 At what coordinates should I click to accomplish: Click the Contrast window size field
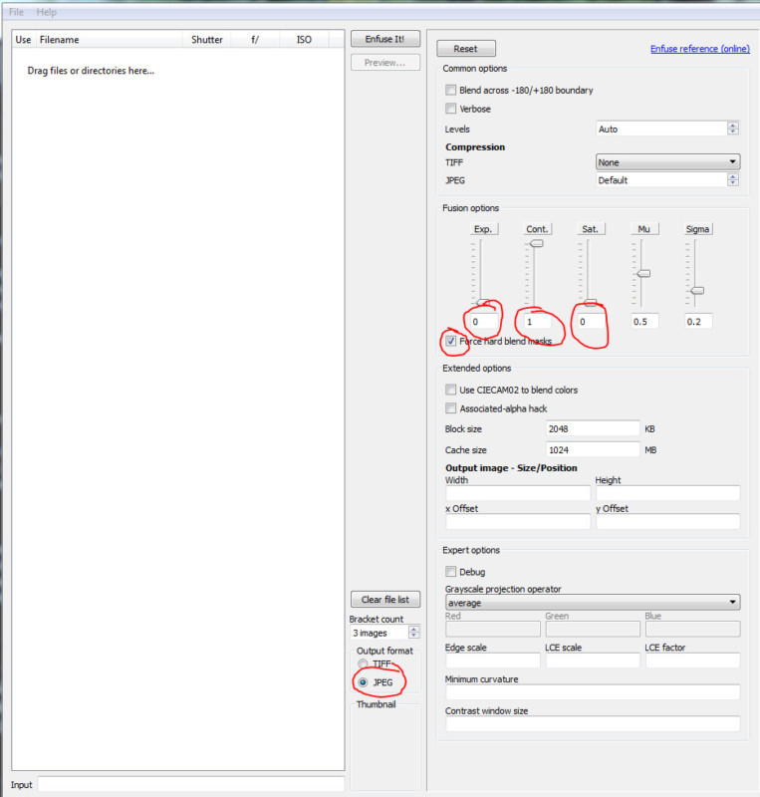click(x=593, y=724)
